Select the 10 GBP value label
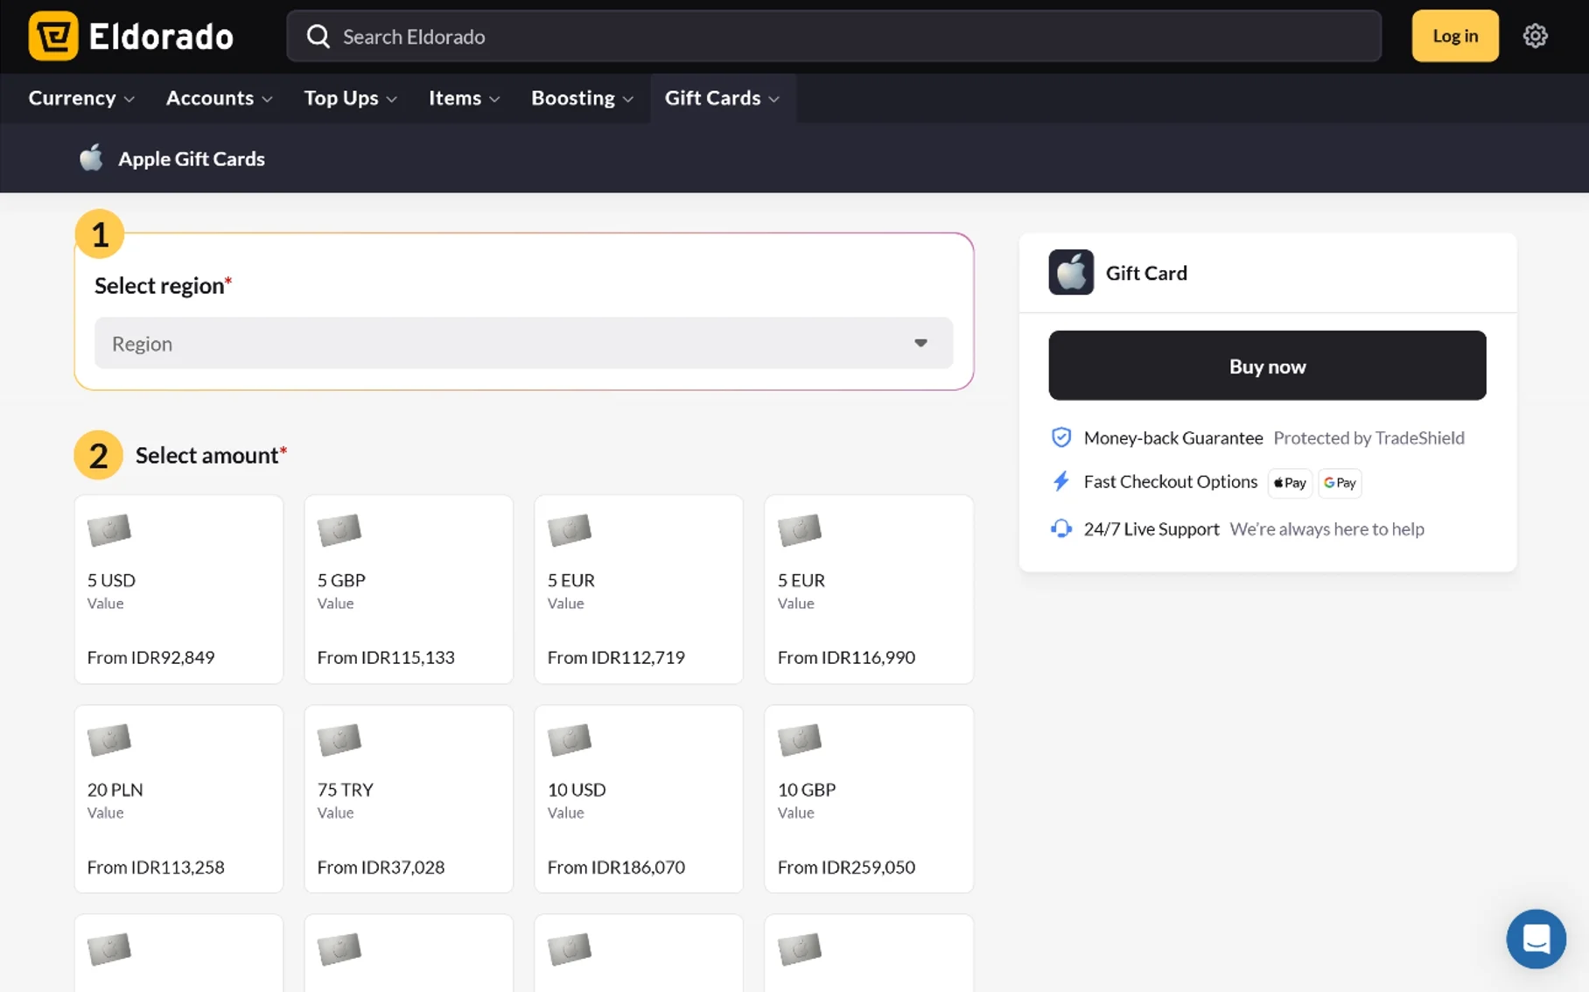The width and height of the screenshot is (1589, 992). click(x=807, y=789)
